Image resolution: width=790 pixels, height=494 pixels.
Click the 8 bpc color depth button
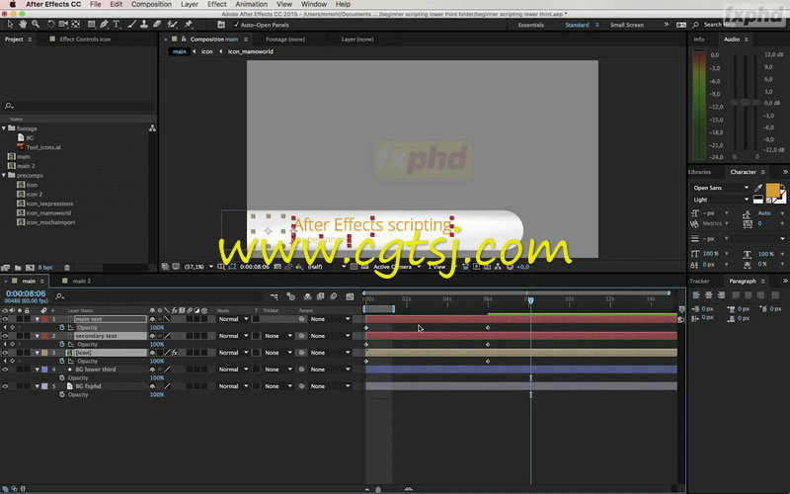45,268
